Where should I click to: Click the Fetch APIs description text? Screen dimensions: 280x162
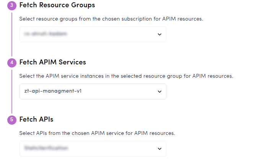pyautogui.click(x=97, y=133)
